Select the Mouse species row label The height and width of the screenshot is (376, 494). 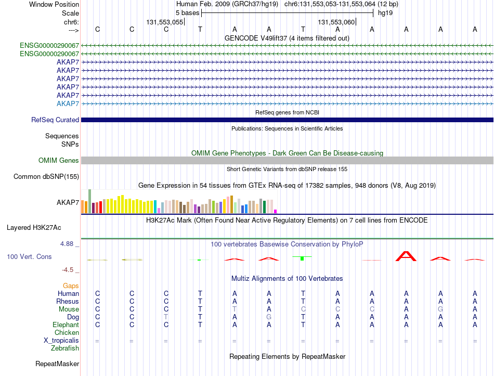(69, 309)
